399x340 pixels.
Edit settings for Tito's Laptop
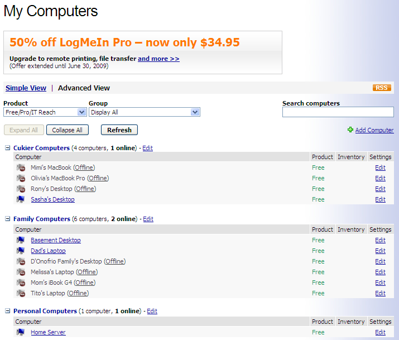click(381, 294)
